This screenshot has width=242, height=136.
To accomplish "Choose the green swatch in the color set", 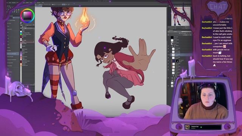I will click(x=21, y=34).
